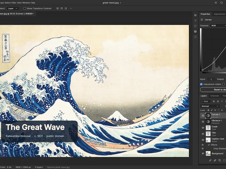
Task: Select the Caption Card shape layer
Action: [x=213, y=140]
